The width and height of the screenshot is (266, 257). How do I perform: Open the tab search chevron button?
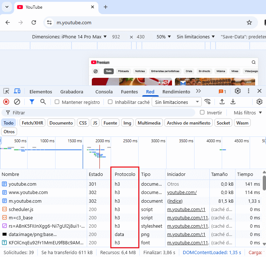[x=7, y=7]
